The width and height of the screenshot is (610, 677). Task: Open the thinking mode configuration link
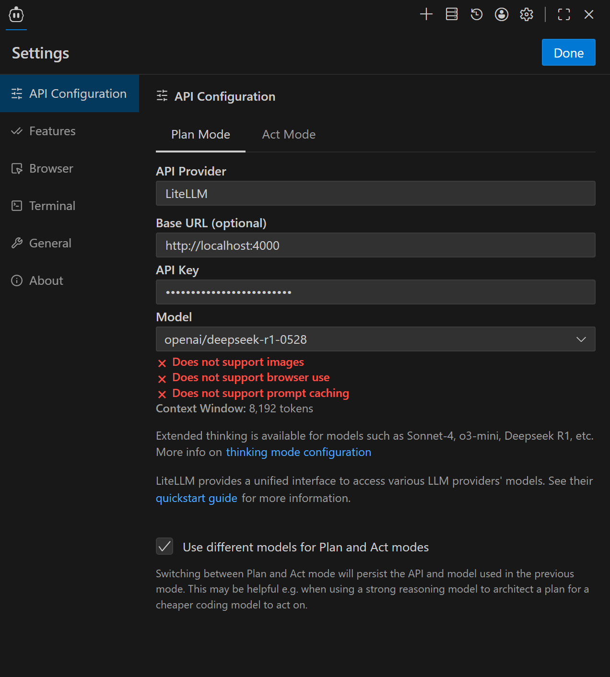pyautogui.click(x=298, y=452)
